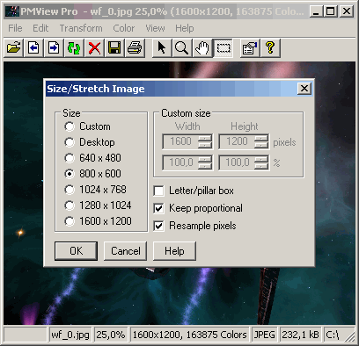Select the dashed rectangle selection tool
Screen dimensions: 359x346
(x=223, y=47)
